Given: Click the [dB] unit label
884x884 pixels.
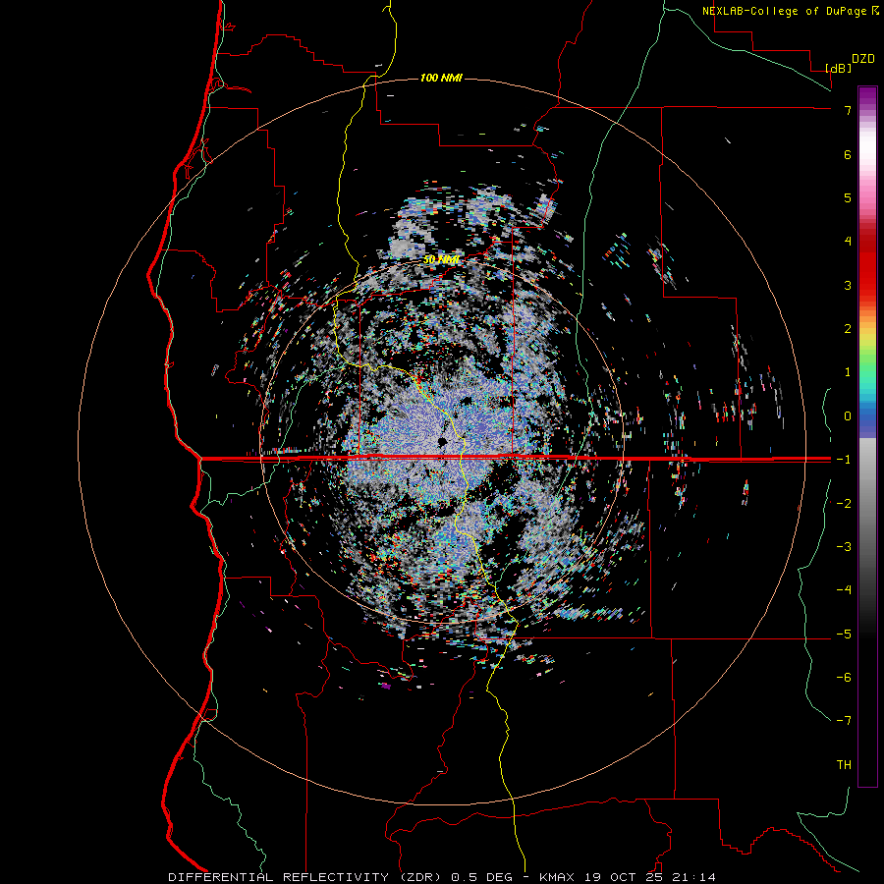Looking at the screenshot, I should [839, 68].
